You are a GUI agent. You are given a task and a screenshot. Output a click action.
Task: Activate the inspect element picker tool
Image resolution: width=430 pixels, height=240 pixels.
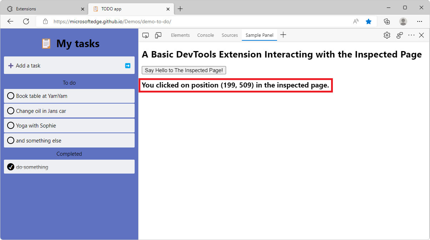(145, 35)
